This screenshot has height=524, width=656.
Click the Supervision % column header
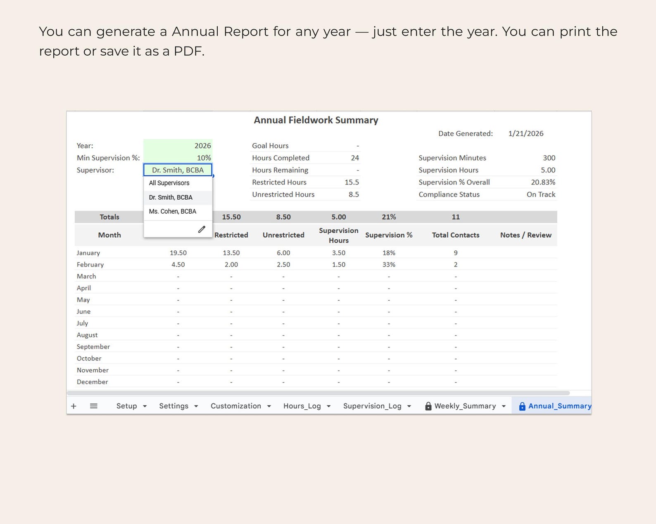tap(389, 235)
